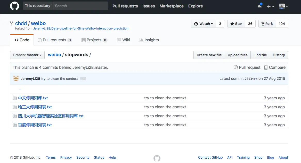Open the user avatar menu

coord(283,6)
